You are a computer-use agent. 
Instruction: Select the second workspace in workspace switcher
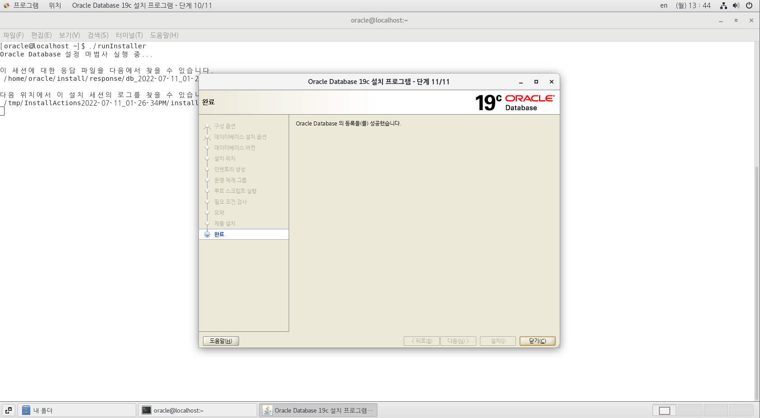coord(690,410)
